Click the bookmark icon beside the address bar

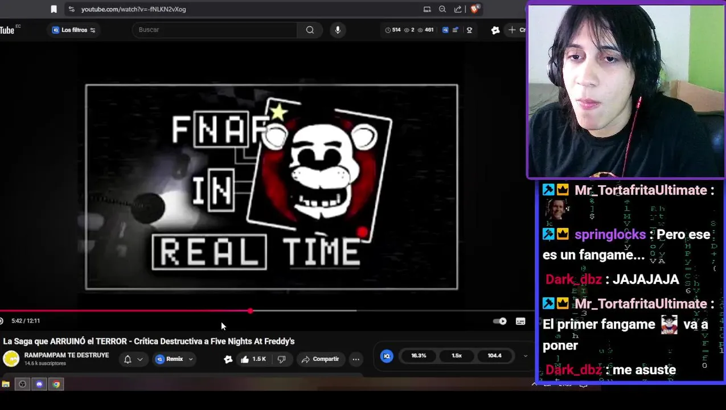pos(54,9)
